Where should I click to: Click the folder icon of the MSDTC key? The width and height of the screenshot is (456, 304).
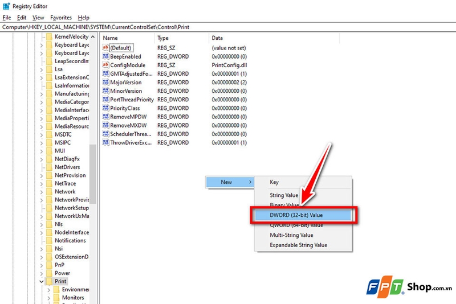click(x=50, y=134)
